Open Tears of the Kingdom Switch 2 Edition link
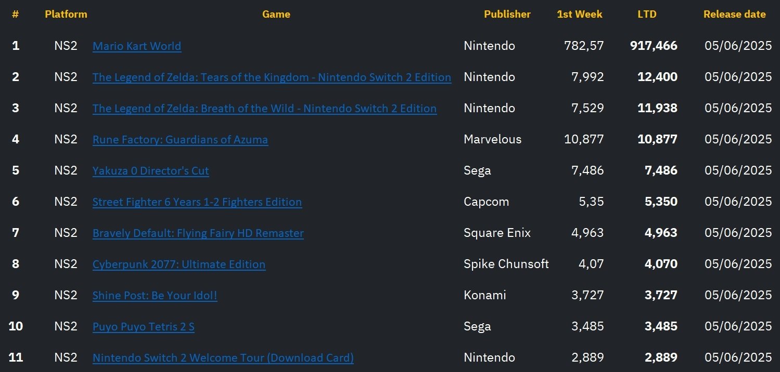 (x=272, y=77)
